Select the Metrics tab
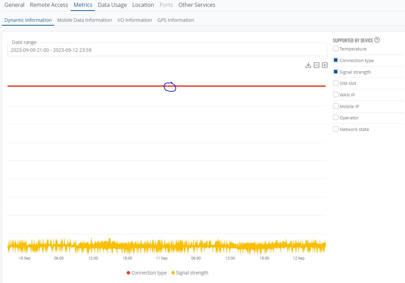The width and height of the screenshot is (405, 283). 83,5
